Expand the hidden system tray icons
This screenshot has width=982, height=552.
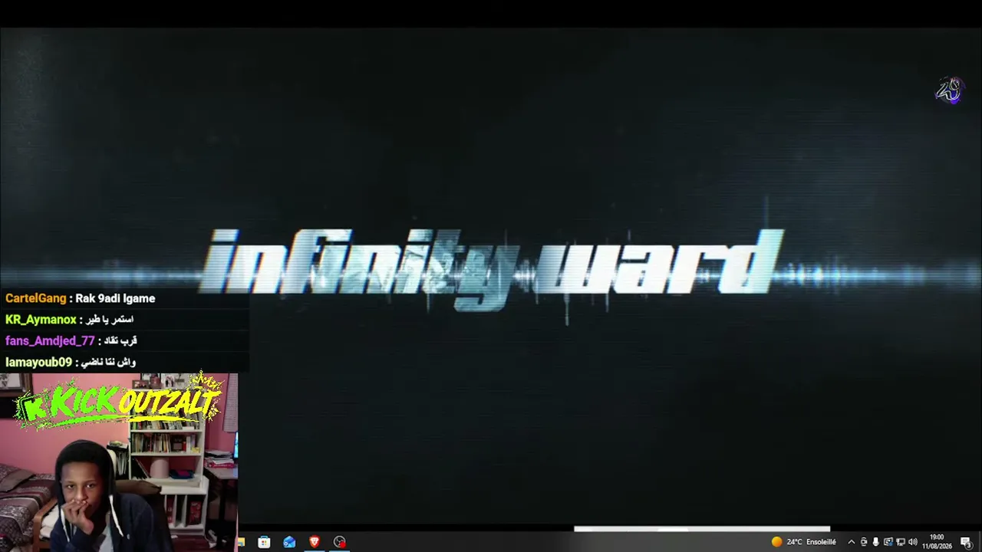851,542
